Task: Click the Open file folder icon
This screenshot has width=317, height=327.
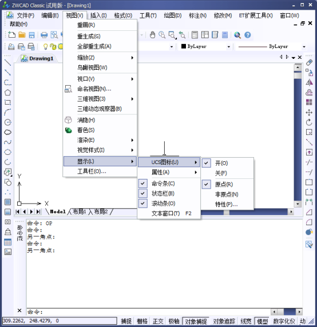Action: 22,35
